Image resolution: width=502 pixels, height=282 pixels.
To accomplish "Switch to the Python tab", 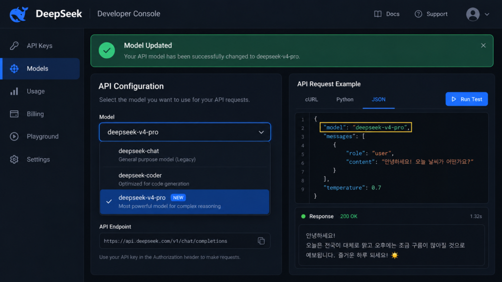I will 345,99.
